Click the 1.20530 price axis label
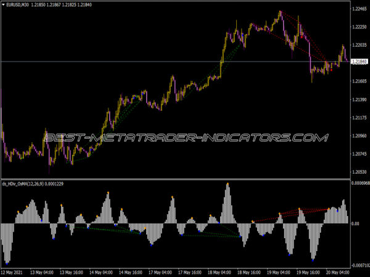Viewport: 370px width, 277px height. 359,172
